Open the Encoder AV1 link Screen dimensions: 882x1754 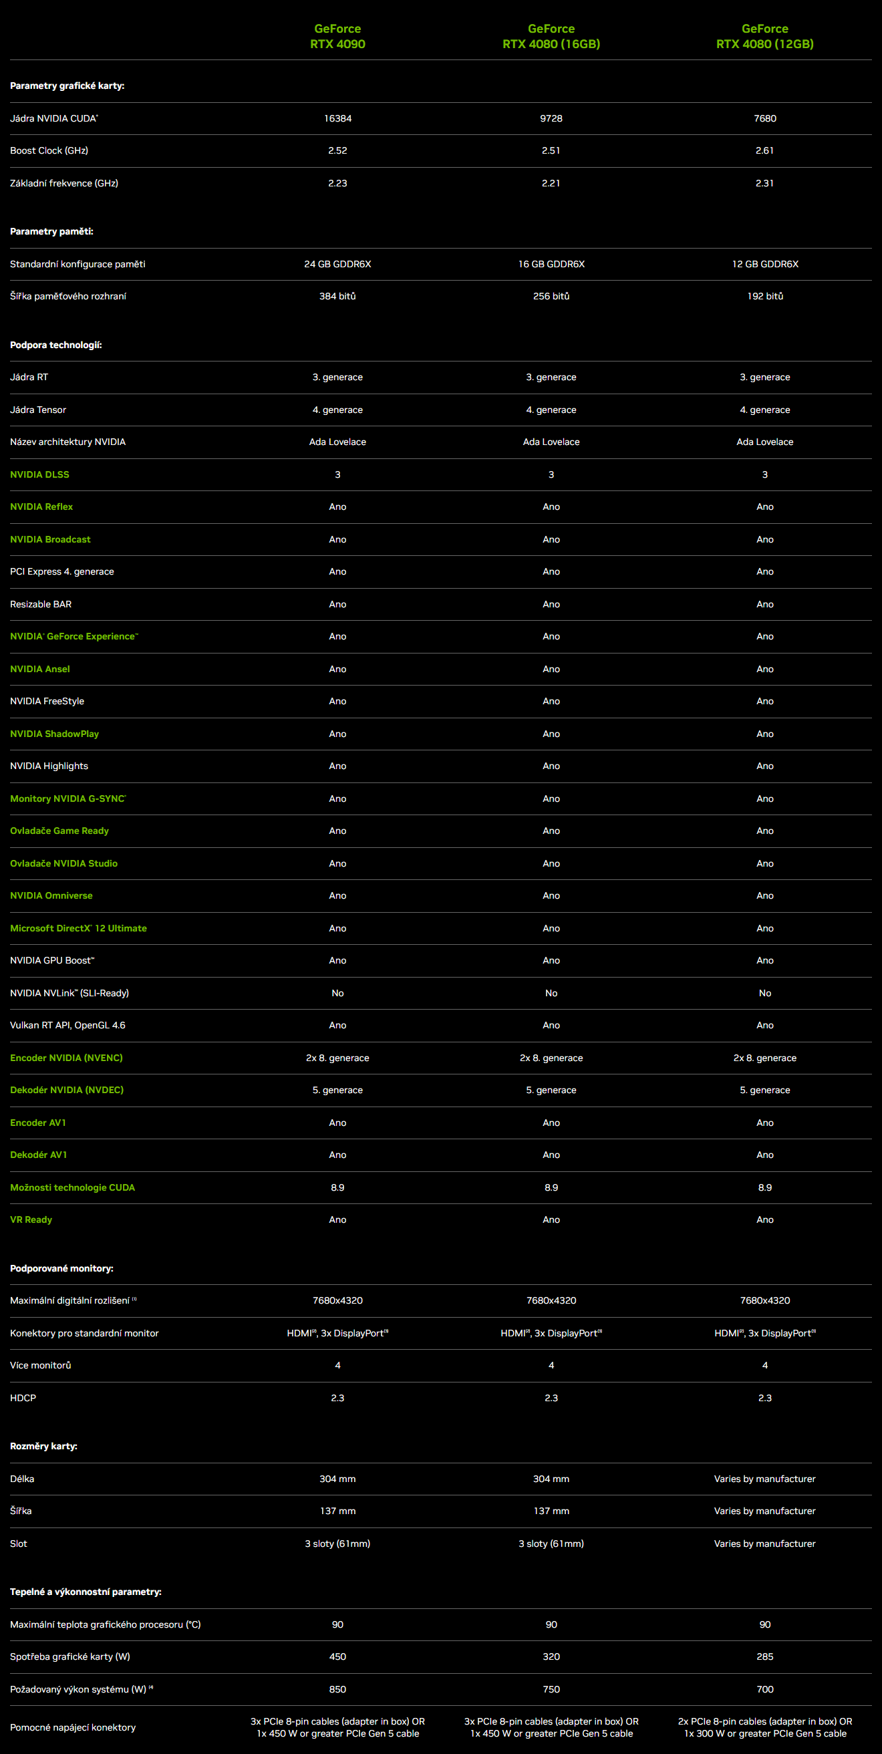[38, 1123]
